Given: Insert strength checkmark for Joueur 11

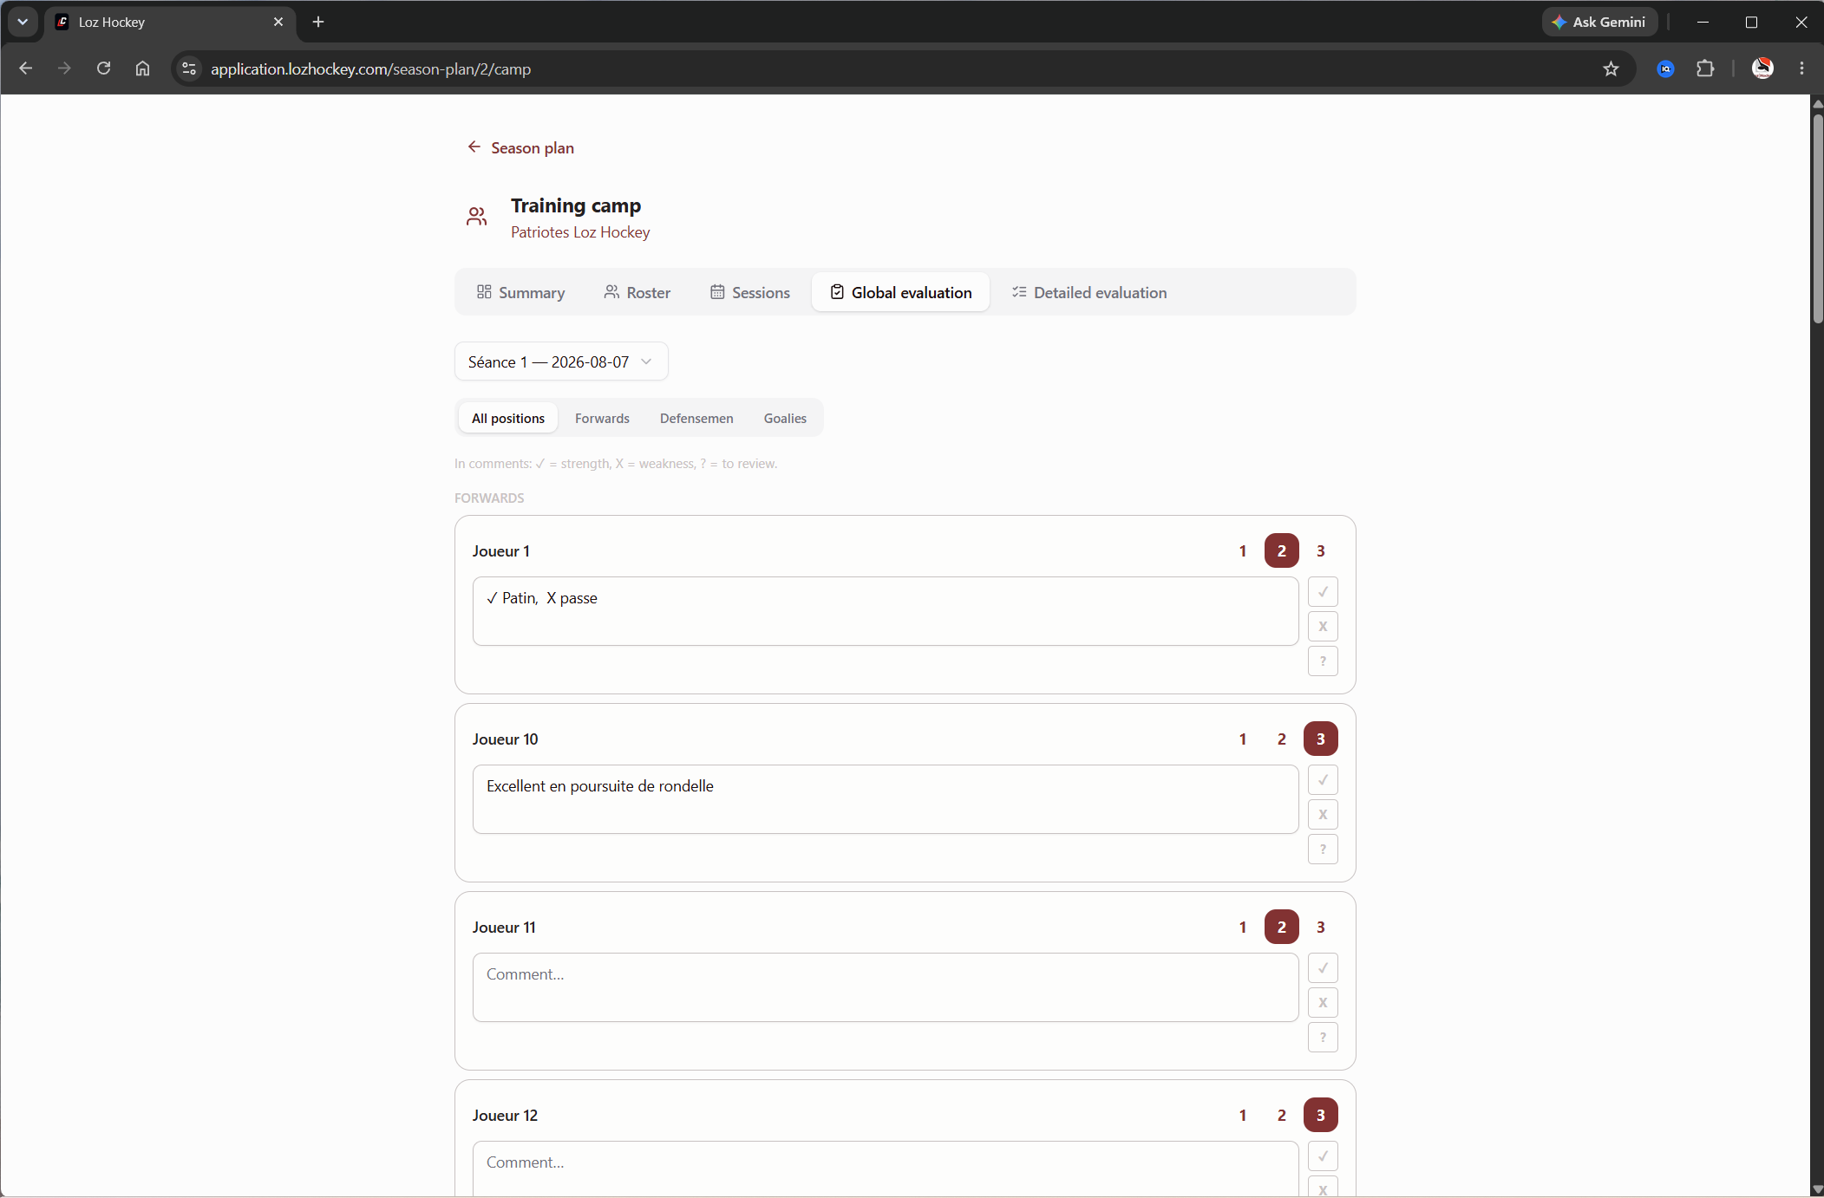Looking at the screenshot, I should [1323, 968].
